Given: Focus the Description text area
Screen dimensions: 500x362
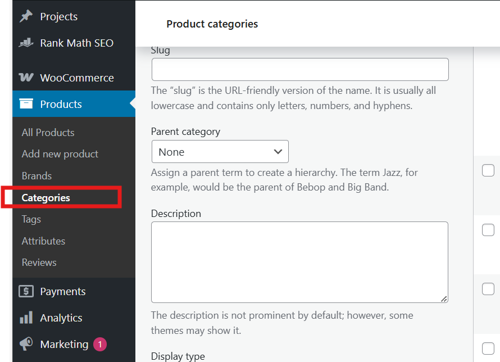Looking at the screenshot, I should 299,262.
